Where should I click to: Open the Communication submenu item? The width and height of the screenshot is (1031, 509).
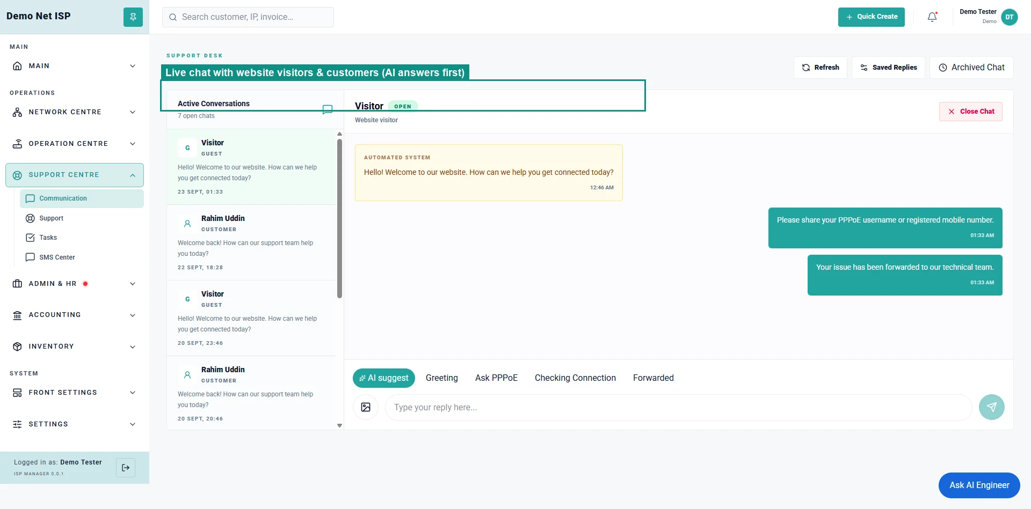click(x=82, y=198)
